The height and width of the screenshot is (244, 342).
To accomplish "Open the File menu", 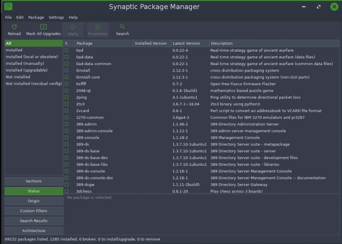I will click(x=8, y=17).
